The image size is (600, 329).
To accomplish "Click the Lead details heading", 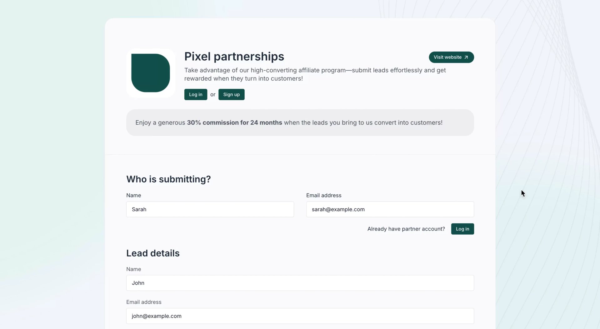I will pyautogui.click(x=153, y=253).
